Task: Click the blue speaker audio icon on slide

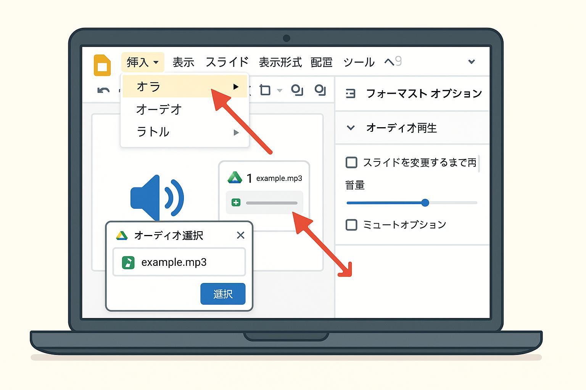Action: [157, 198]
